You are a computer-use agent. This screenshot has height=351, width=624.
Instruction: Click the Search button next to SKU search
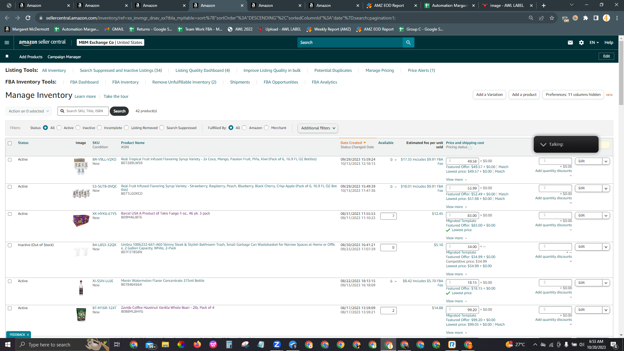coord(119,111)
